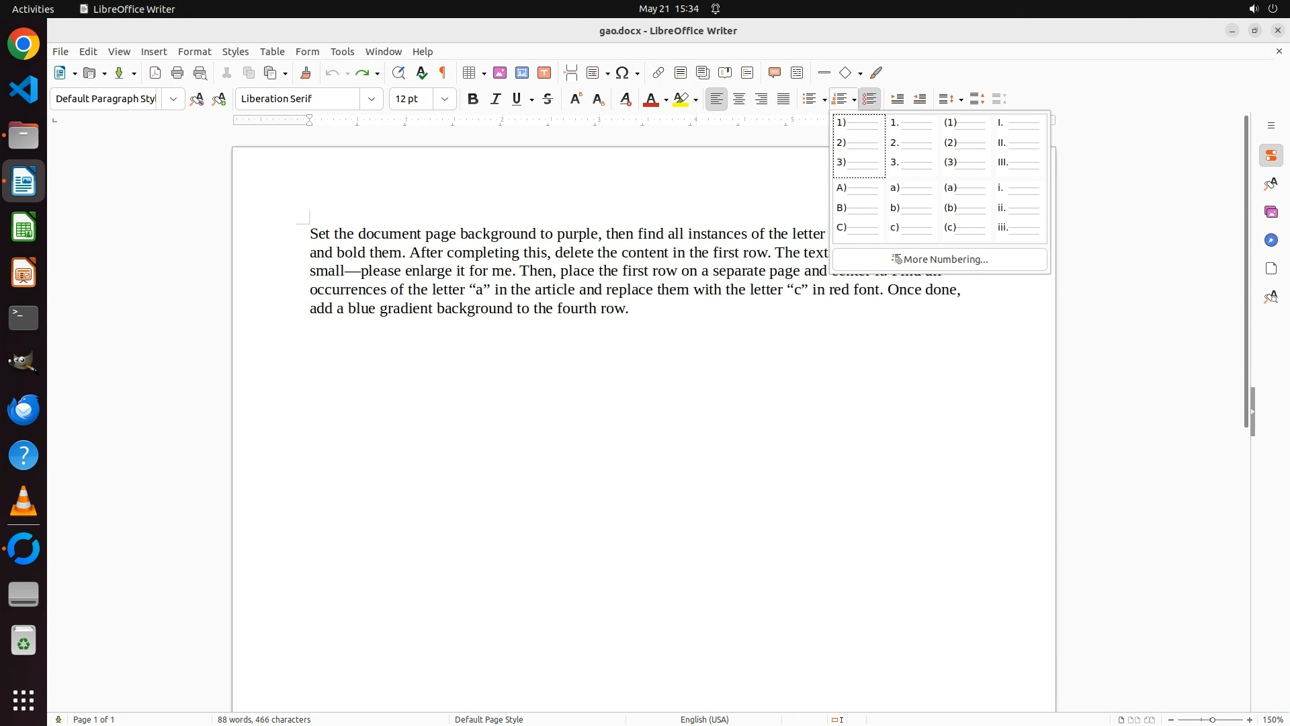Image resolution: width=1290 pixels, height=726 pixels.
Task: Expand the font name dropdown
Action: pyautogui.click(x=372, y=99)
